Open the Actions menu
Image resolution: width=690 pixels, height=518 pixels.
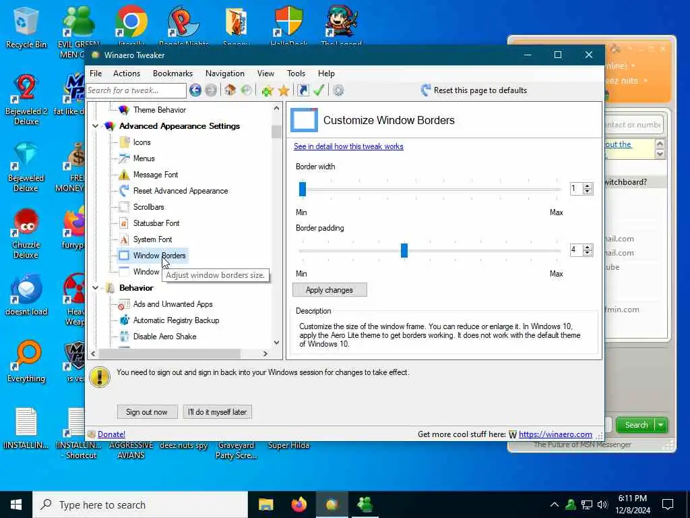tap(127, 74)
